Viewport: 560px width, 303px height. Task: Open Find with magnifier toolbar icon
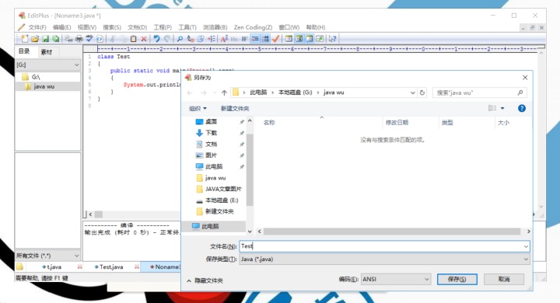pos(180,39)
